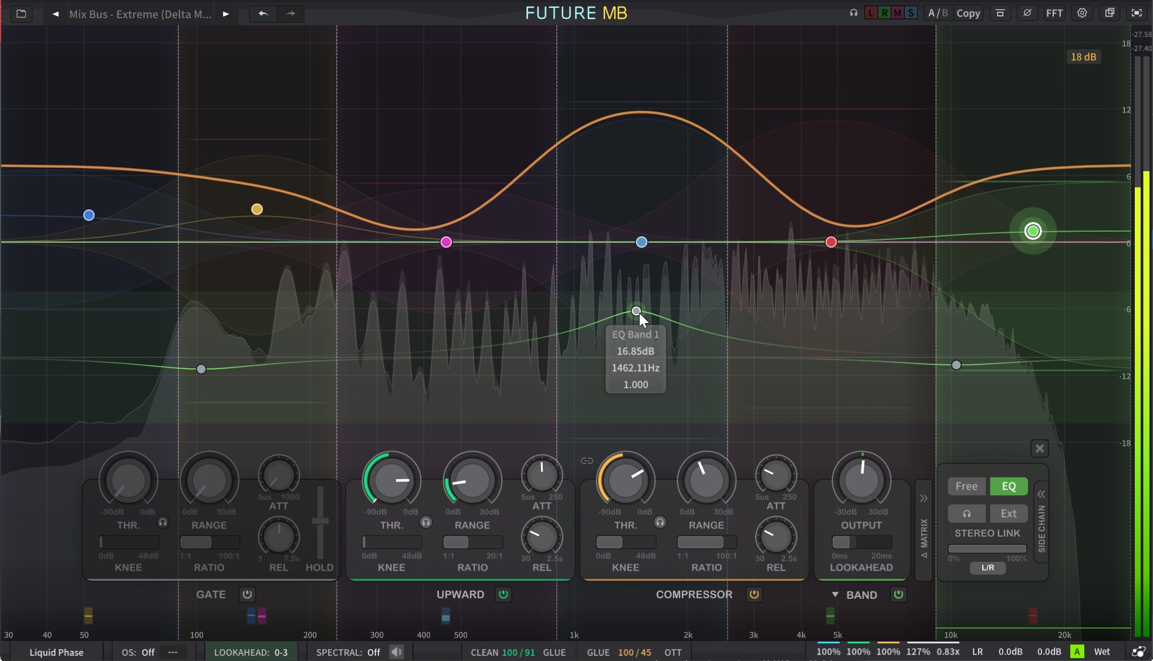This screenshot has height=661, width=1153.
Task: Click the spectral speaker listen icon
Action: pos(397,652)
